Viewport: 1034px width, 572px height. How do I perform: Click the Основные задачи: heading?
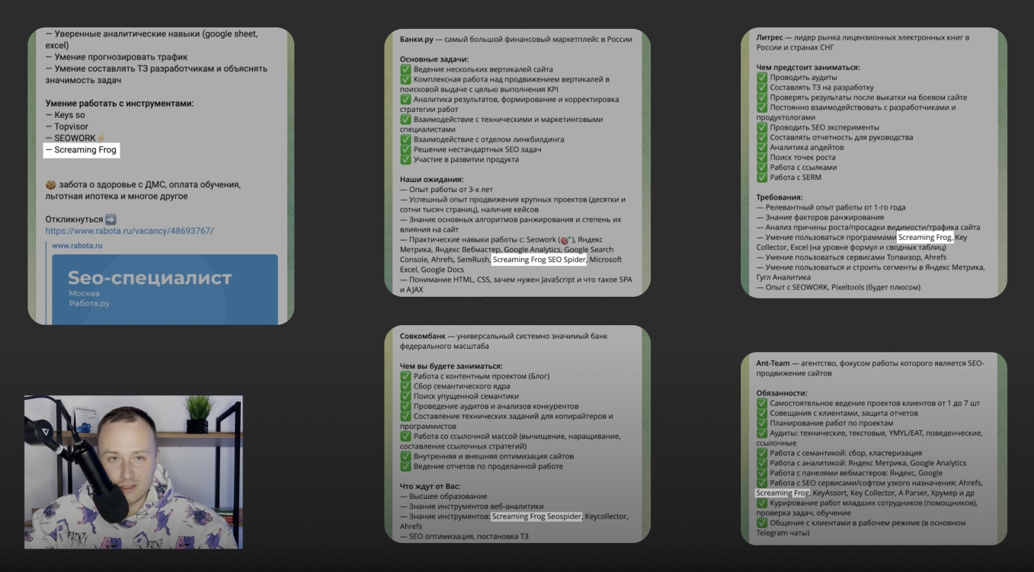click(434, 59)
